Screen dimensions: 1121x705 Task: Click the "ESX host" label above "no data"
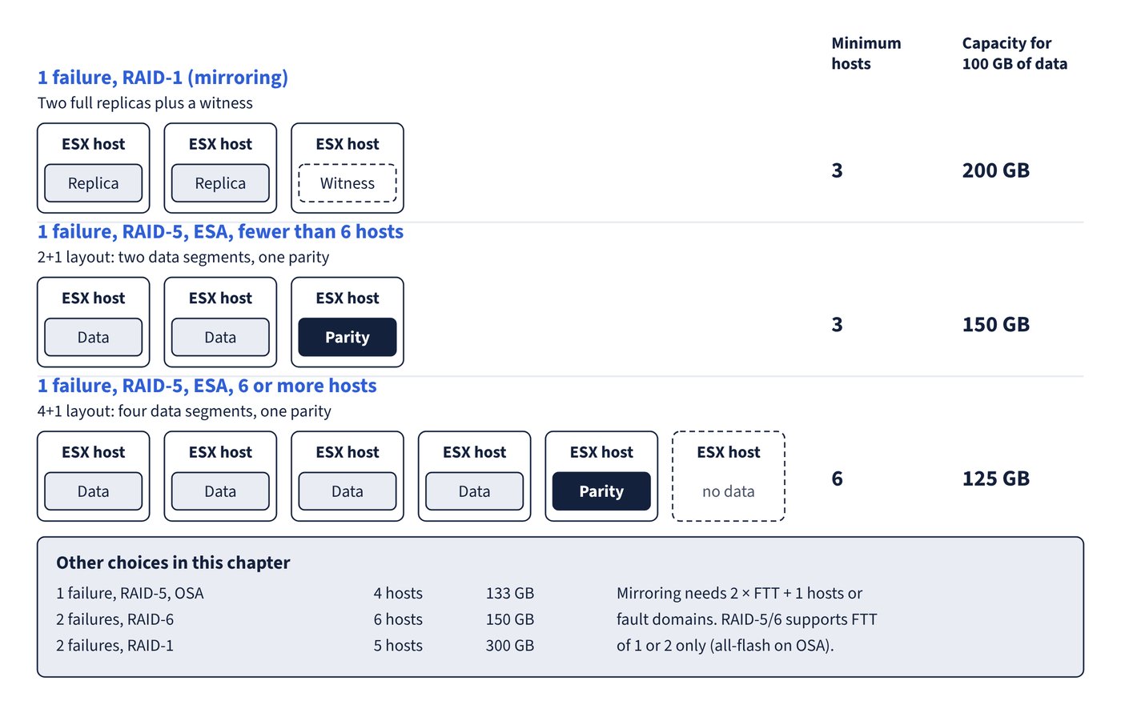point(729,452)
